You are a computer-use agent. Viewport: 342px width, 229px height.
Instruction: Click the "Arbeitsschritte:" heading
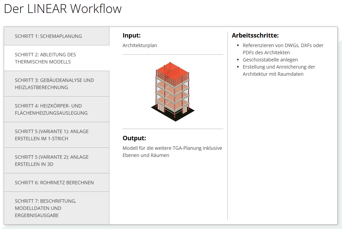tap(255, 35)
